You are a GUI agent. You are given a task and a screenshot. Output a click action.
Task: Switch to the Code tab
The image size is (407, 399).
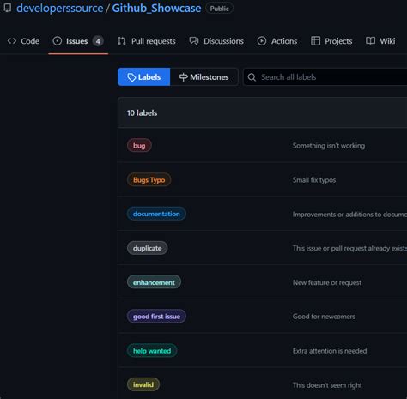pos(23,41)
